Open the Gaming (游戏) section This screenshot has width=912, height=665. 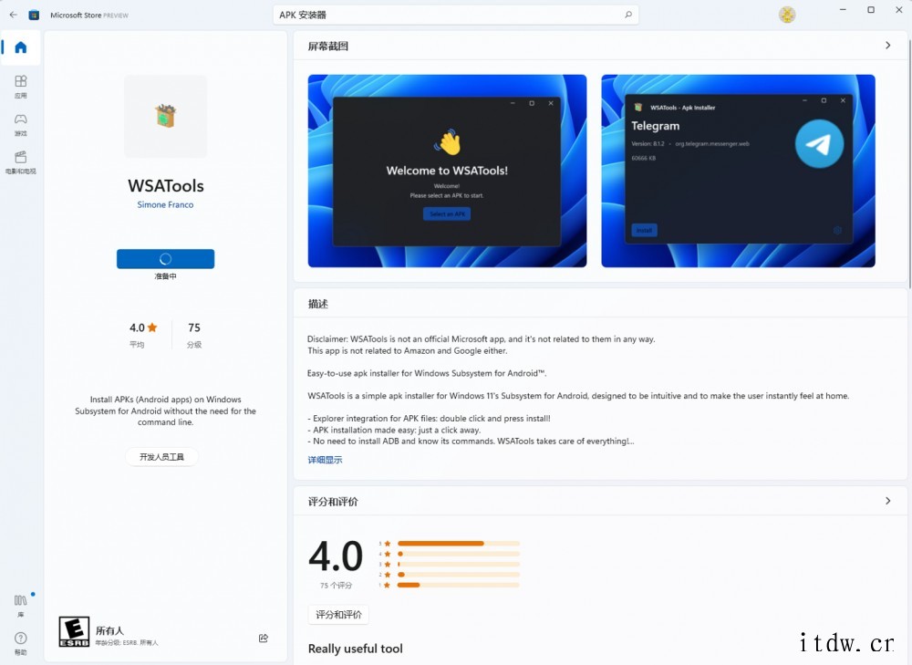21,124
